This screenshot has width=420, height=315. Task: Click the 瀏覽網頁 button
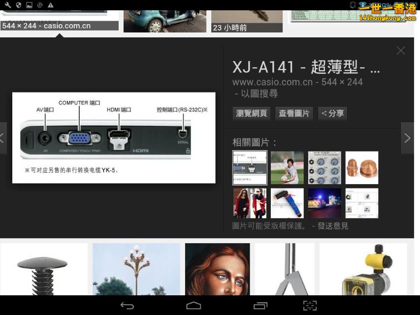(251, 113)
